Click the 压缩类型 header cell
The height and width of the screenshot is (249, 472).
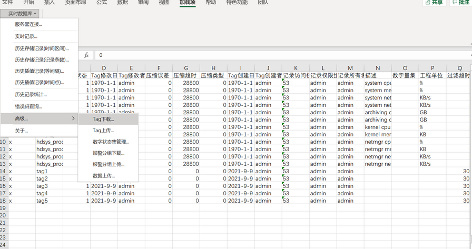pos(213,75)
